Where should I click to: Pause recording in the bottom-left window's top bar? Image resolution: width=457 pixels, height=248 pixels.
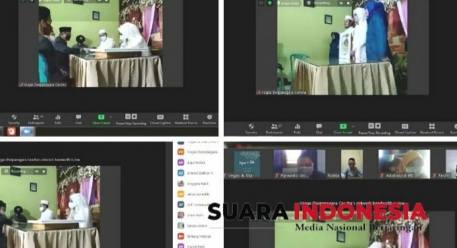[37, 171]
